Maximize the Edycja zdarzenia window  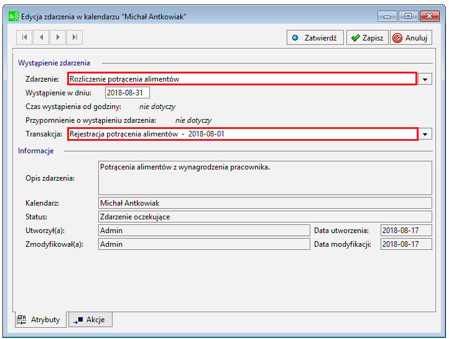tap(408, 16)
